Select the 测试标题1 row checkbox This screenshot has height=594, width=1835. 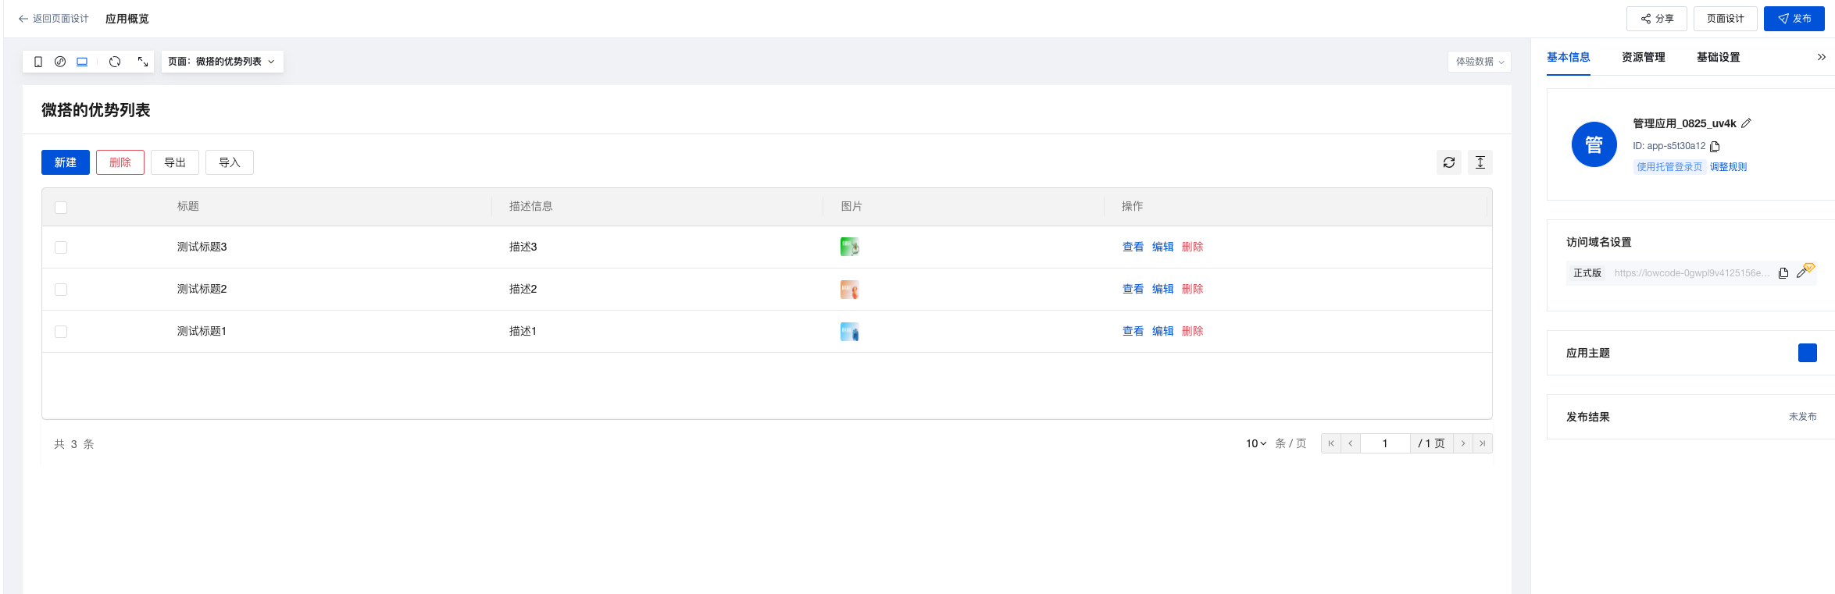point(61,332)
